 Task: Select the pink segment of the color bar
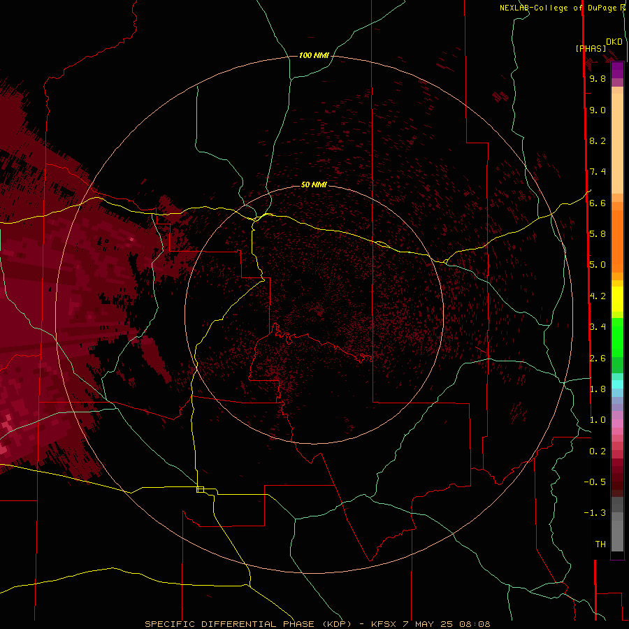click(617, 424)
